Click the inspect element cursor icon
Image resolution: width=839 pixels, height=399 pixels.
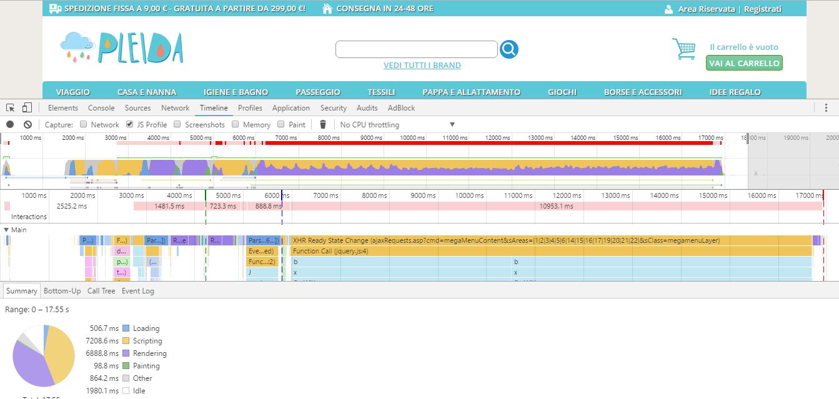coord(11,108)
